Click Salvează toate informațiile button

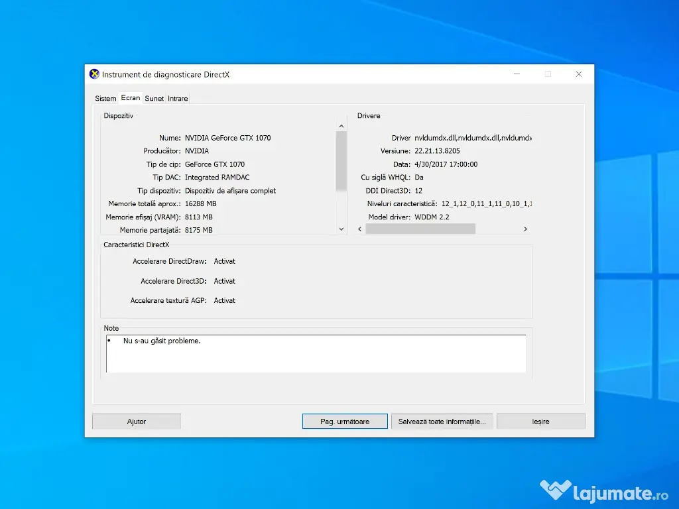(x=442, y=421)
